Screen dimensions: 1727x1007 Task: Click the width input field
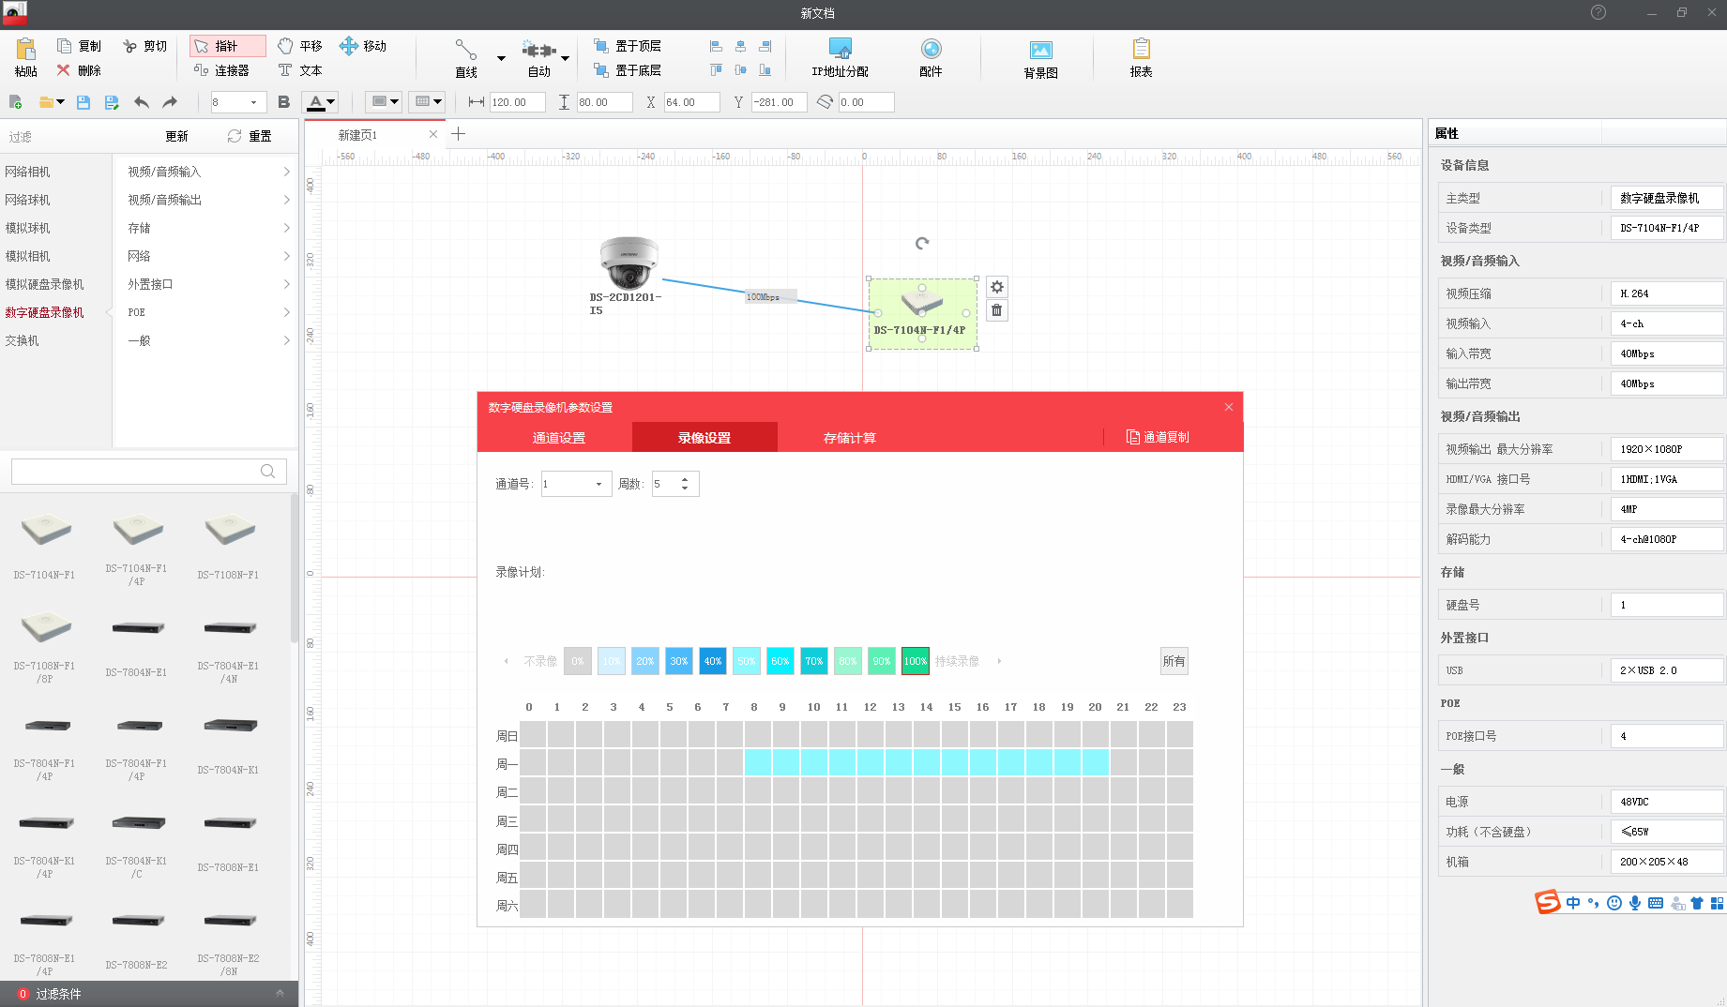click(x=517, y=102)
